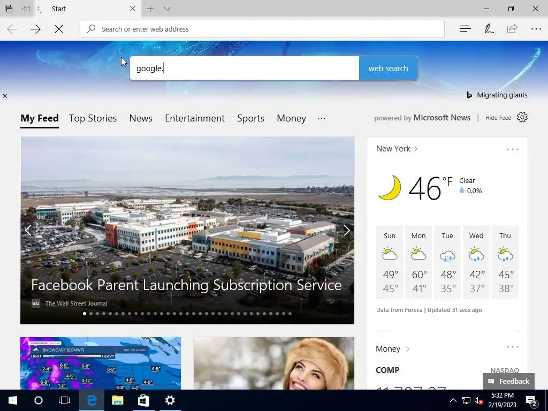Show next story in carousel
The width and height of the screenshot is (548, 411).
[x=346, y=230]
